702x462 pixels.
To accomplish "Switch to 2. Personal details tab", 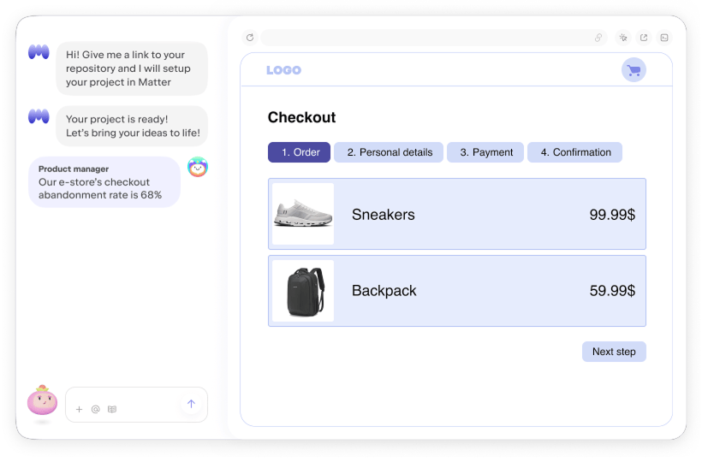I will (389, 152).
